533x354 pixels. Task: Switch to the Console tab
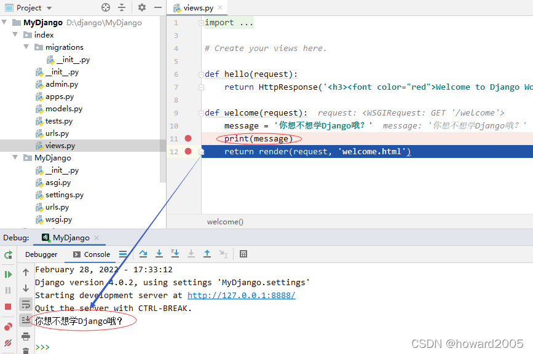coord(92,254)
